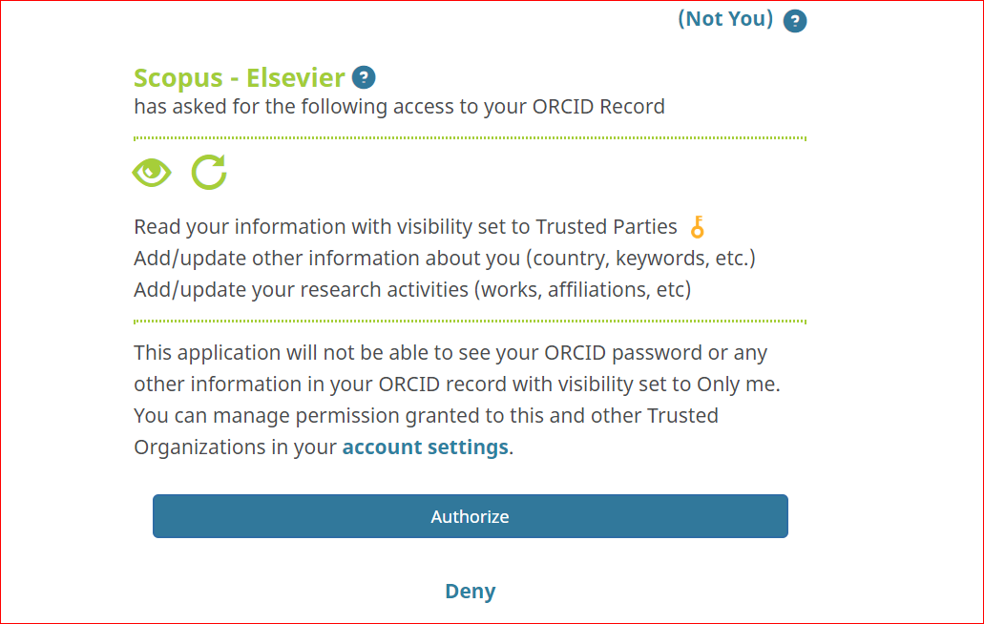The image size is (984, 624).
Task: Click the Scopus - Elsevier heading
Action: (x=241, y=78)
